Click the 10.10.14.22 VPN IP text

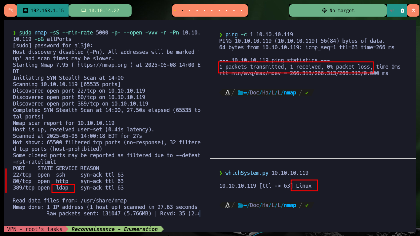(104, 10)
